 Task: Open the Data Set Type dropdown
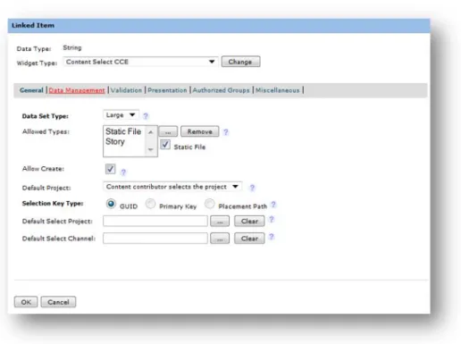121,115
